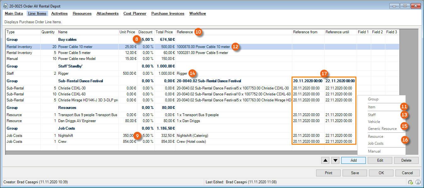Select the Workflow tab
Screen dimensions: 424x188
198,13
